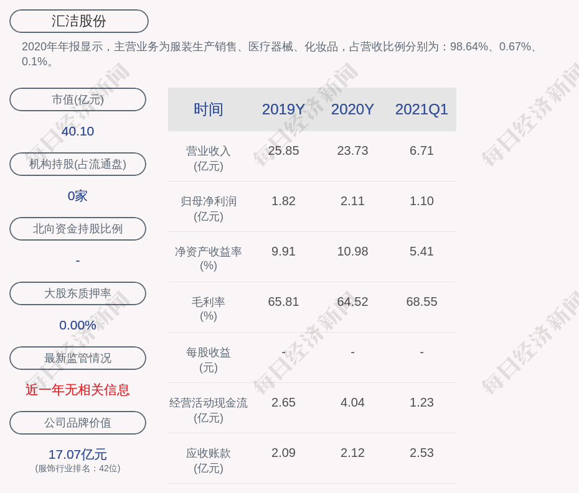Click the 机构持股(占流通盘) label
579x493 pixels.
[78, 164]
